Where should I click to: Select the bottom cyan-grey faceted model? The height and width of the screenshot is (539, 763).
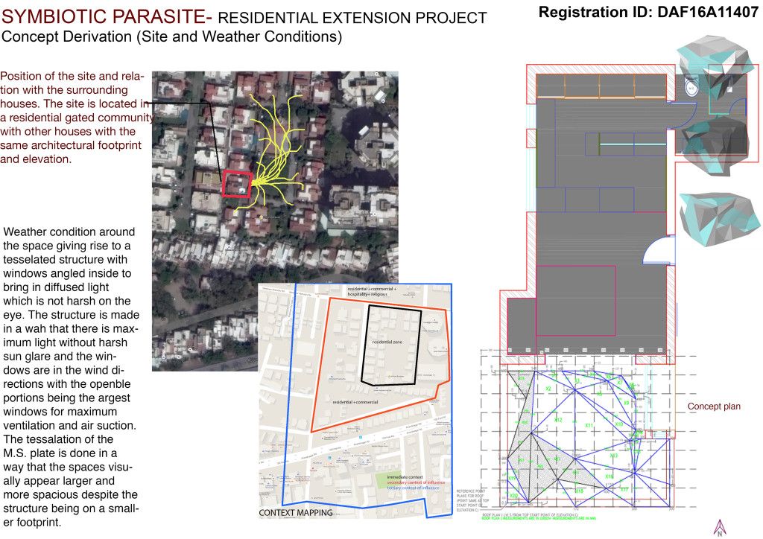(719, 219)
